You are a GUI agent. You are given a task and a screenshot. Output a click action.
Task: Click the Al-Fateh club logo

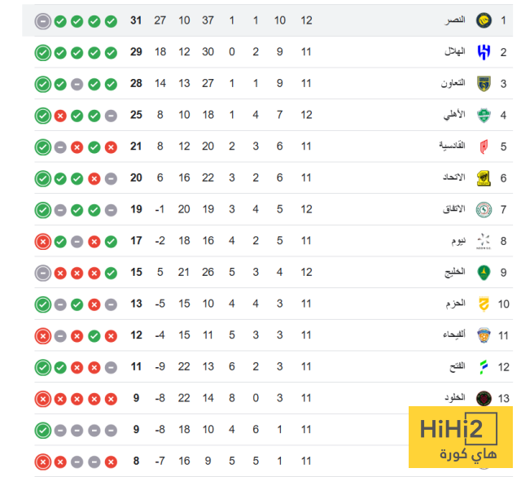point(484,366)
